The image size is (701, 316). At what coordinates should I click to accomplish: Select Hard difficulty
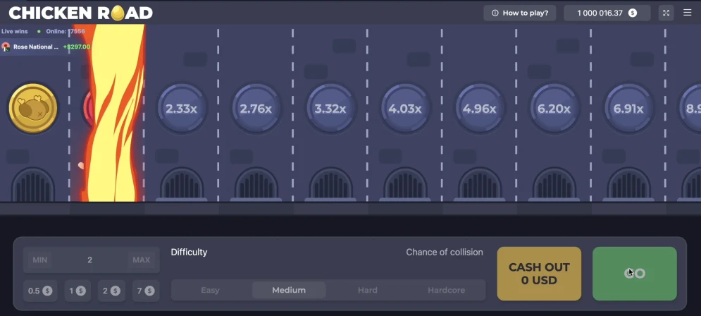tap(368, 290)
